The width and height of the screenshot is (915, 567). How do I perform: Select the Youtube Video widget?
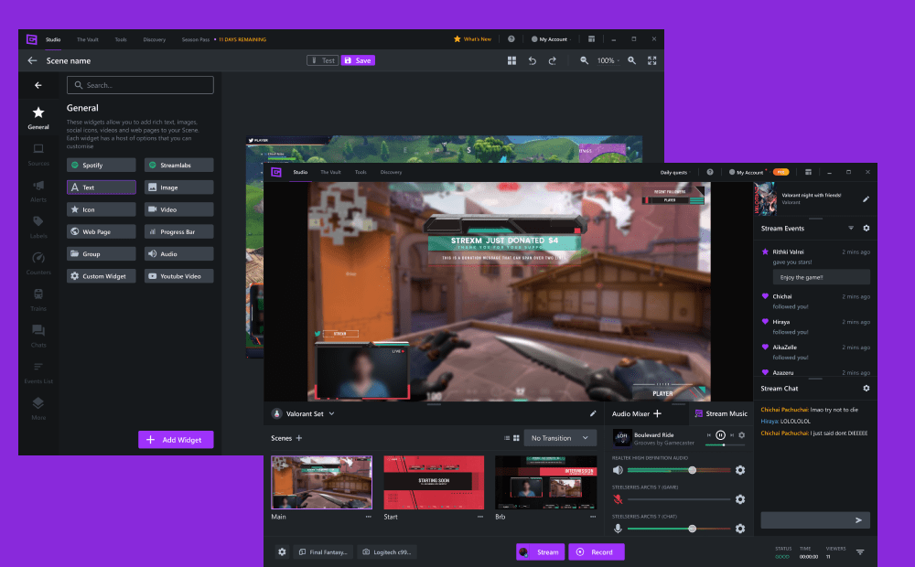point(178,276)
